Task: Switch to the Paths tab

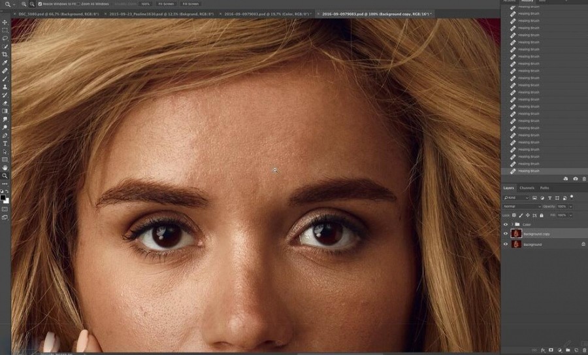Action: (544, 188)
